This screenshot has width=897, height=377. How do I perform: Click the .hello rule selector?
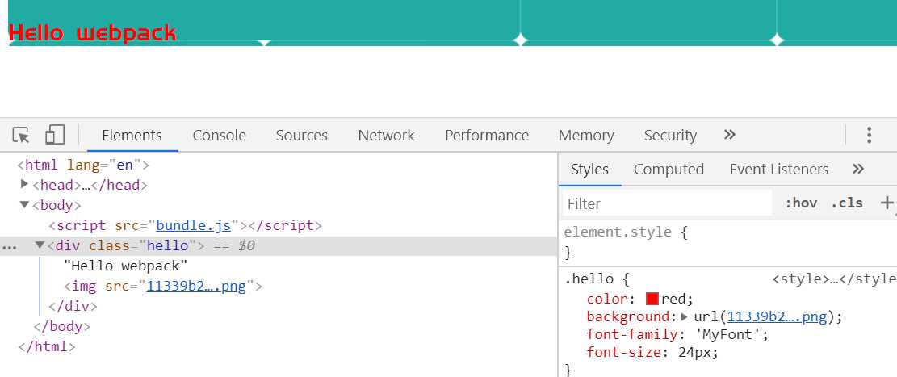pyautogui.click(x=589, y=279)
